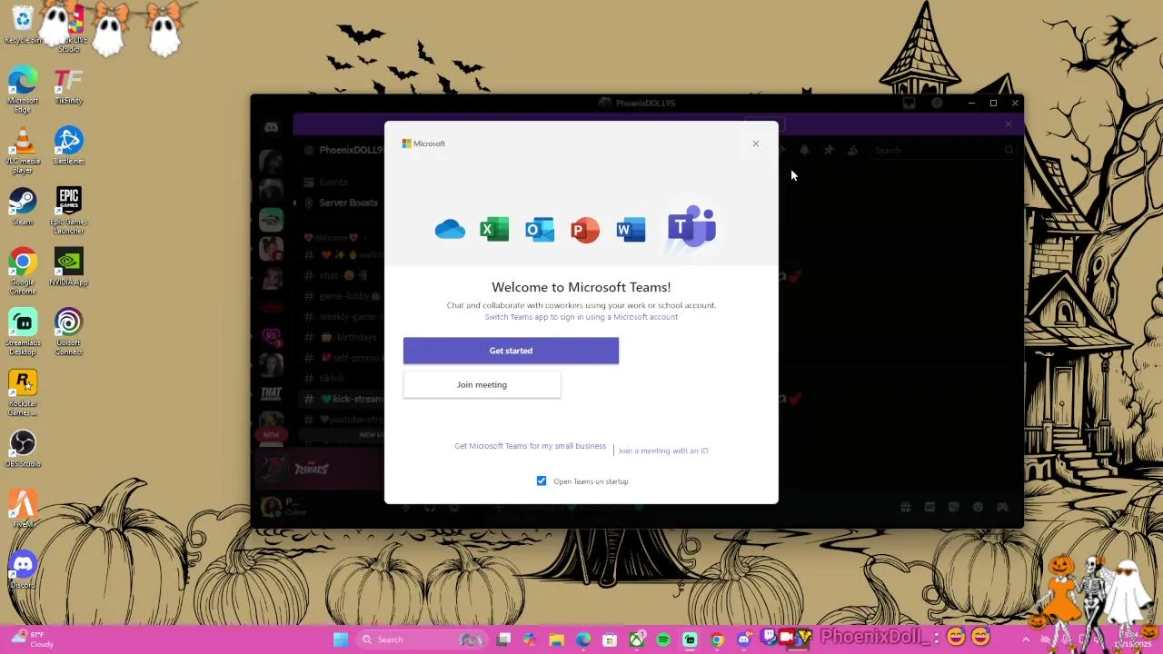Select Ubisoft Connect desktop icon
The height and width of the screenshot is (654, 1163).
(68, 332)
